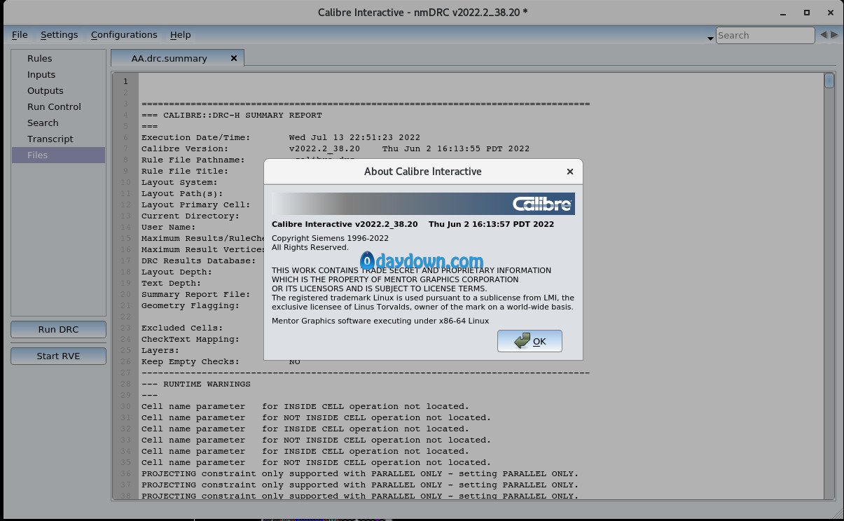Click the Calibre logo banner
Viewport: 844px width, 521px height.
click(x=423, y=204)
